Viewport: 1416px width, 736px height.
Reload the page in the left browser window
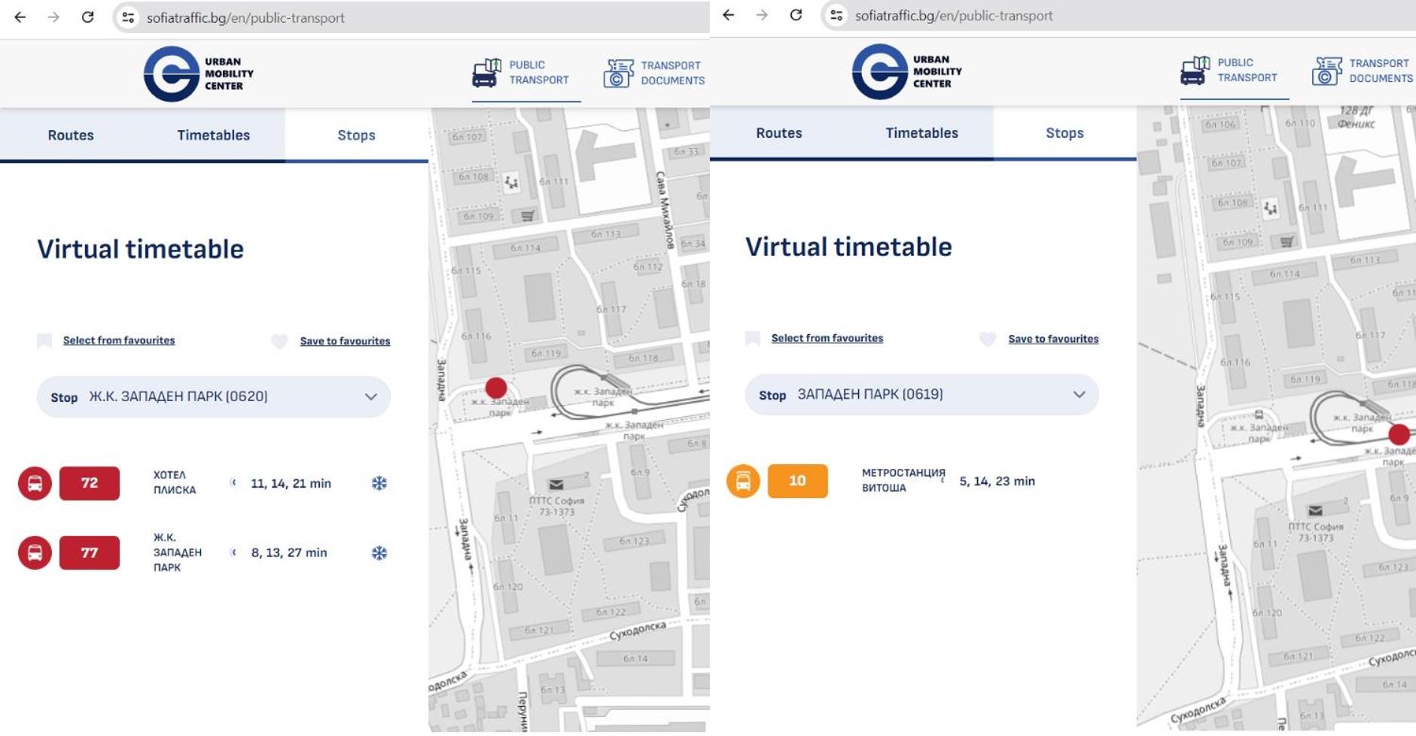pos(87,17)
